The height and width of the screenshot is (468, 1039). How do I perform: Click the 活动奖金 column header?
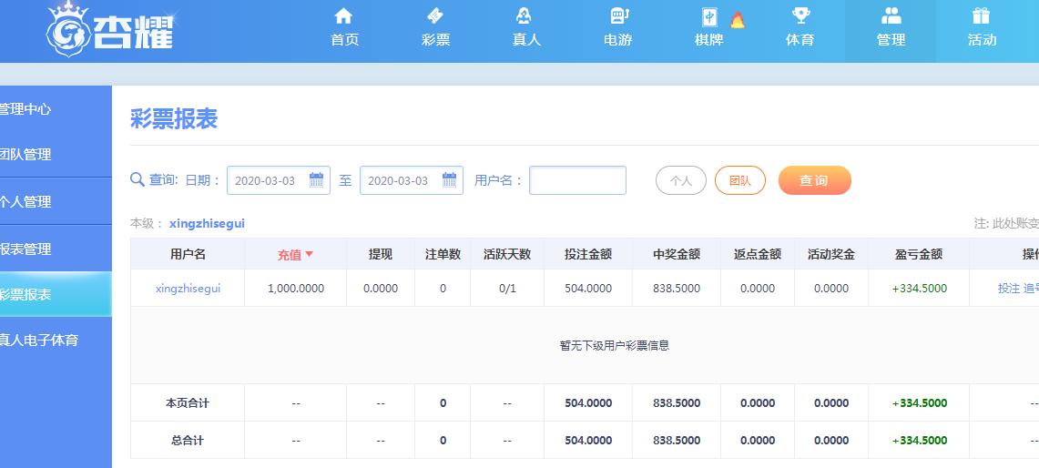831,254
